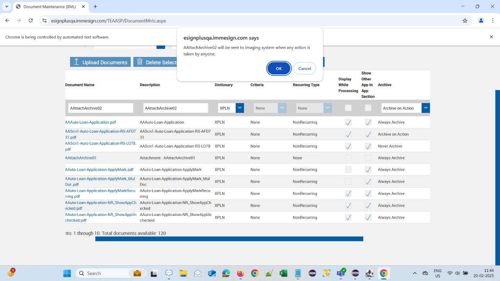Show hidden icons in system tray
The height and width of the screenshot is (281, 500).
pyautogui.click(x=415, y=273)
